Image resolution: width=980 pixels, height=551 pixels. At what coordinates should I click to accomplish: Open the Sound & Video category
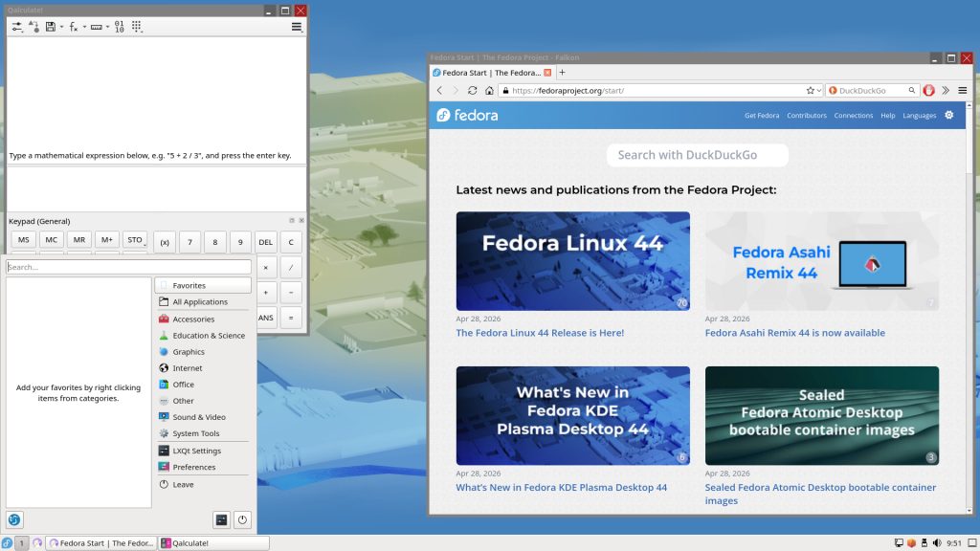pos(203,417)
